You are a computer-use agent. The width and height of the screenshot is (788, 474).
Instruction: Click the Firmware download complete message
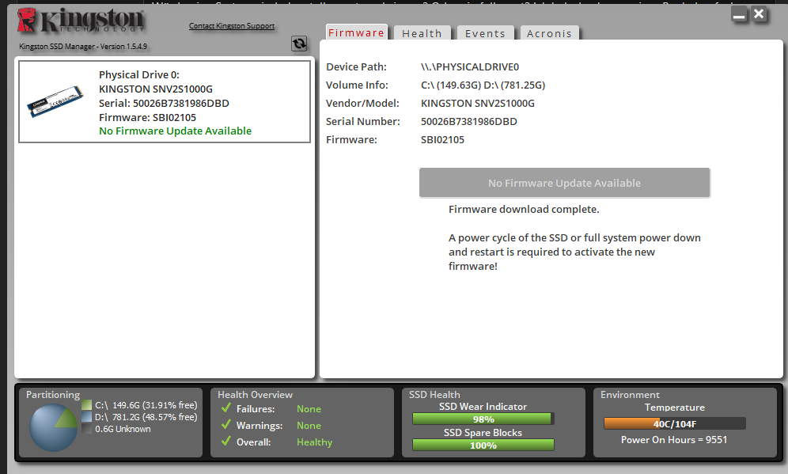click(524, 209)
